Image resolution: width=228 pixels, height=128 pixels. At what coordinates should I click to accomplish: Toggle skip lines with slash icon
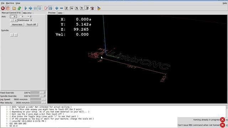pos(46,8)
